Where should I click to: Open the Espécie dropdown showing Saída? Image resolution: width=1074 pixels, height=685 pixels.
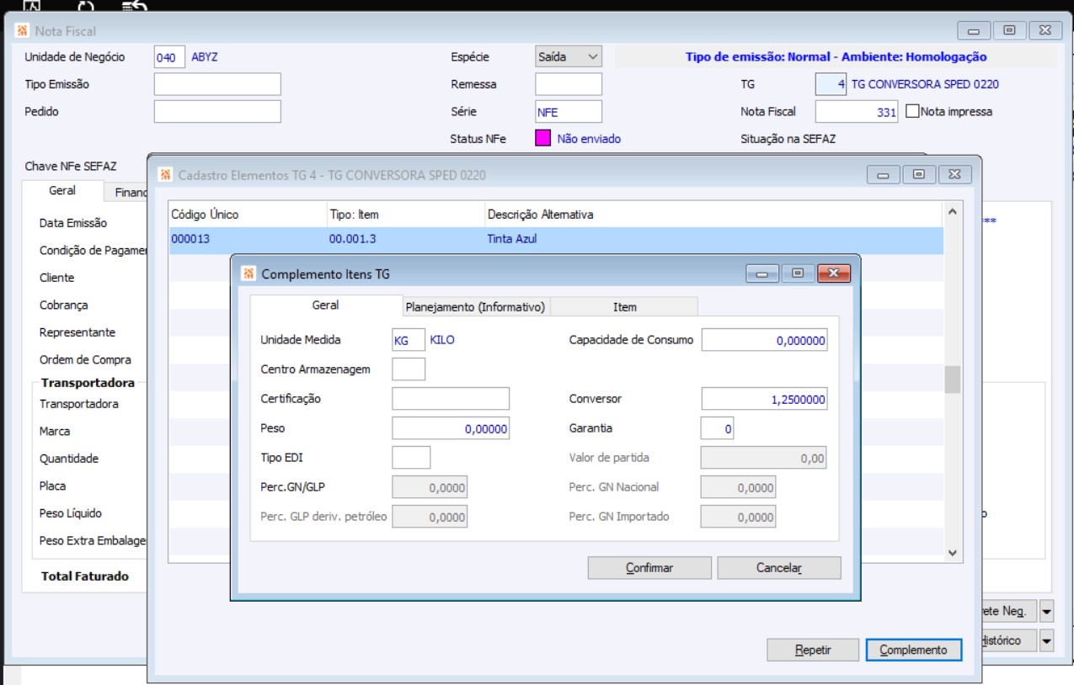pos(569,57)
